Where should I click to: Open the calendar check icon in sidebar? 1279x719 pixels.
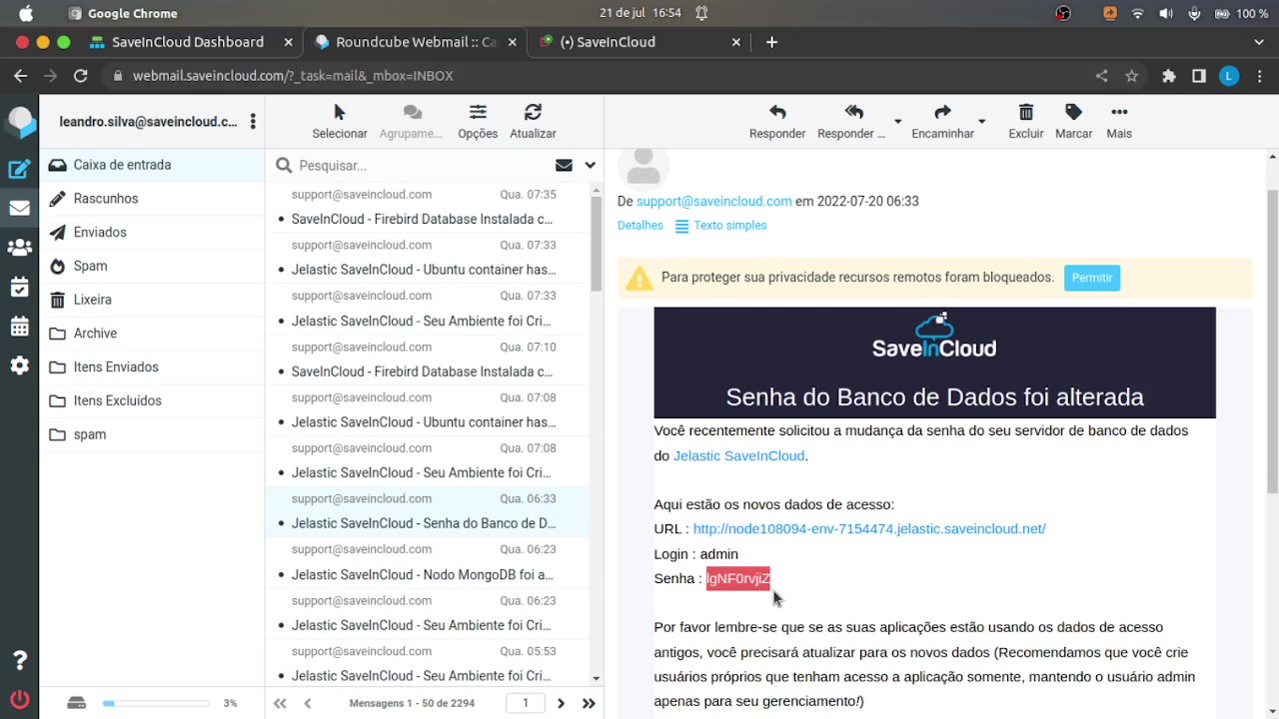(x=19, y=287)
